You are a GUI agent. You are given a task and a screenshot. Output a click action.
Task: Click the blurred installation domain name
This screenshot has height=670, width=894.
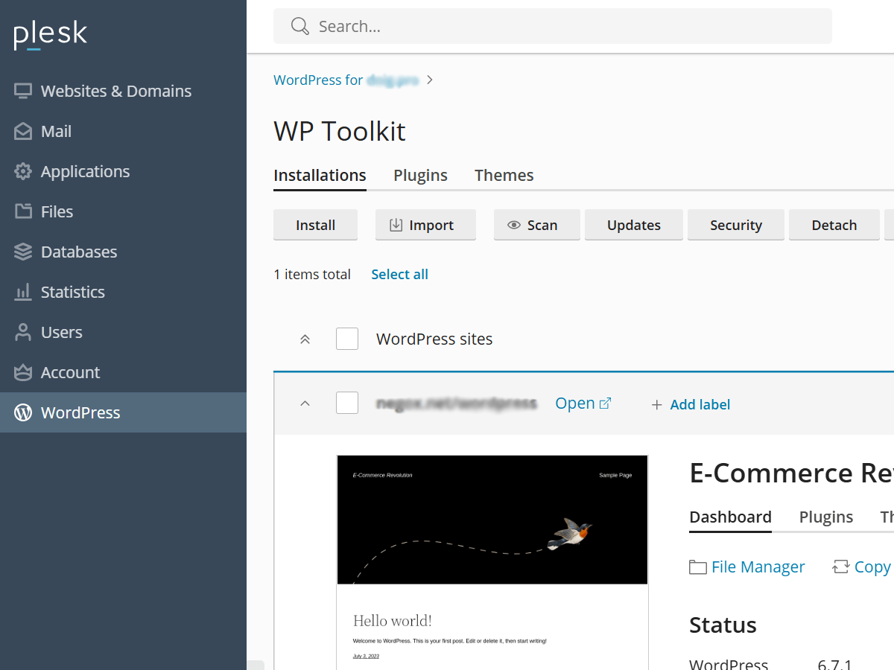click(x=457, y=403)
